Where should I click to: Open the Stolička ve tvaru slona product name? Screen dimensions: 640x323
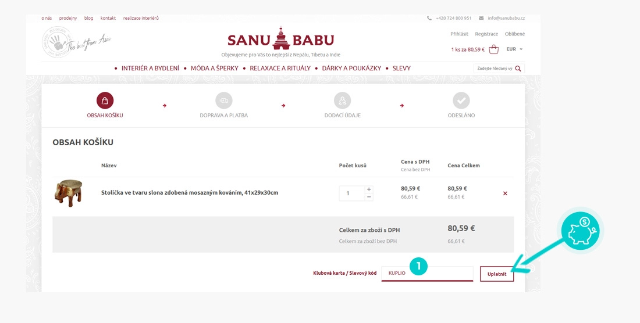[x=190, y=193]
